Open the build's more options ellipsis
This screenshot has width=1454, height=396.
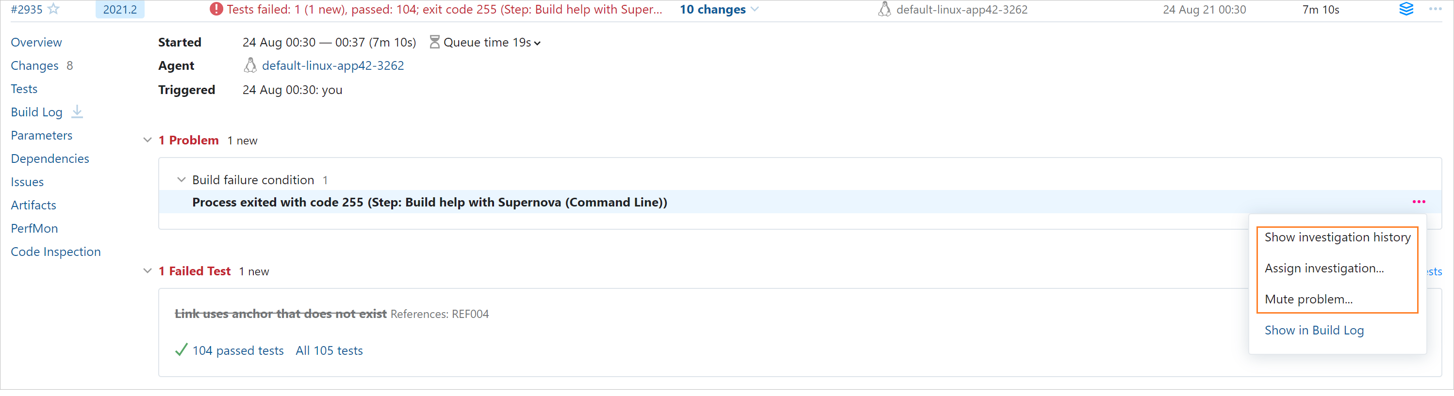[x=1435, y=9]
